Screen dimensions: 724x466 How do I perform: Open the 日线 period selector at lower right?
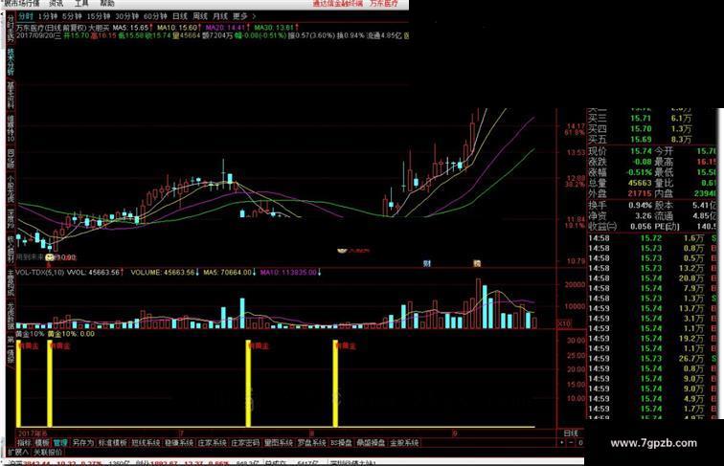[x=571, y=433]
